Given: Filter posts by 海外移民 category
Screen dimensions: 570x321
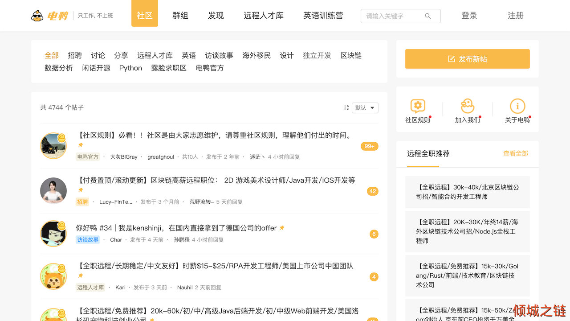Looking at the screenshot, I should tap(256, 55).
